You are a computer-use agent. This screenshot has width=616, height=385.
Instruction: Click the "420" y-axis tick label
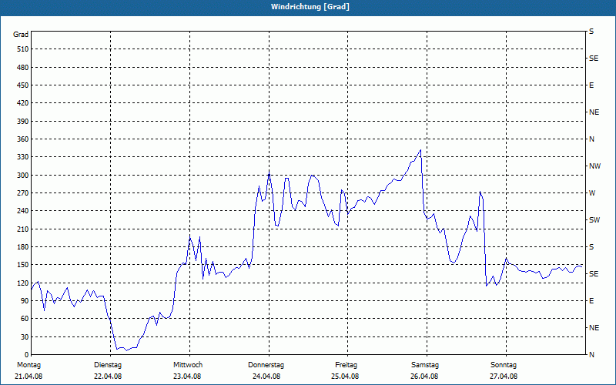(x=23, y=103)
